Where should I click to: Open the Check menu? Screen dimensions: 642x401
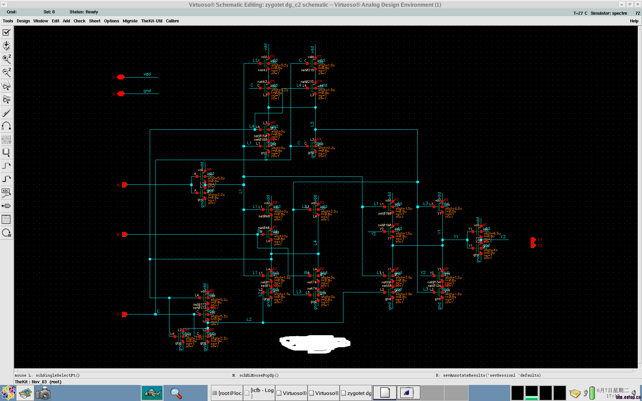click(x=79, y=21)
